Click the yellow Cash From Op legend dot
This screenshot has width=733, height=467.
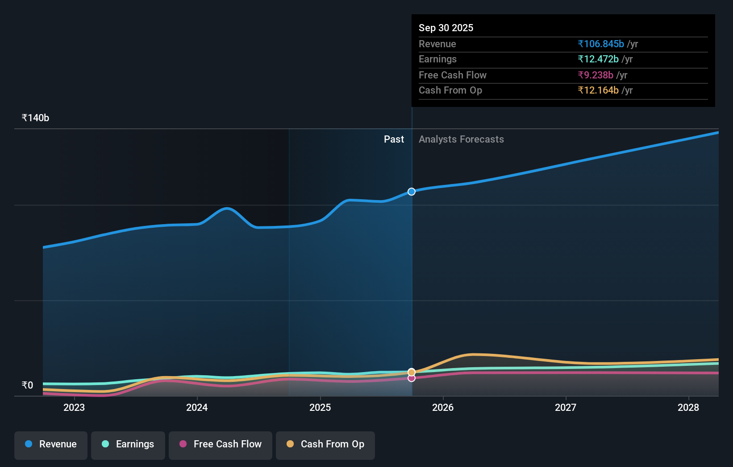[291, 444]
